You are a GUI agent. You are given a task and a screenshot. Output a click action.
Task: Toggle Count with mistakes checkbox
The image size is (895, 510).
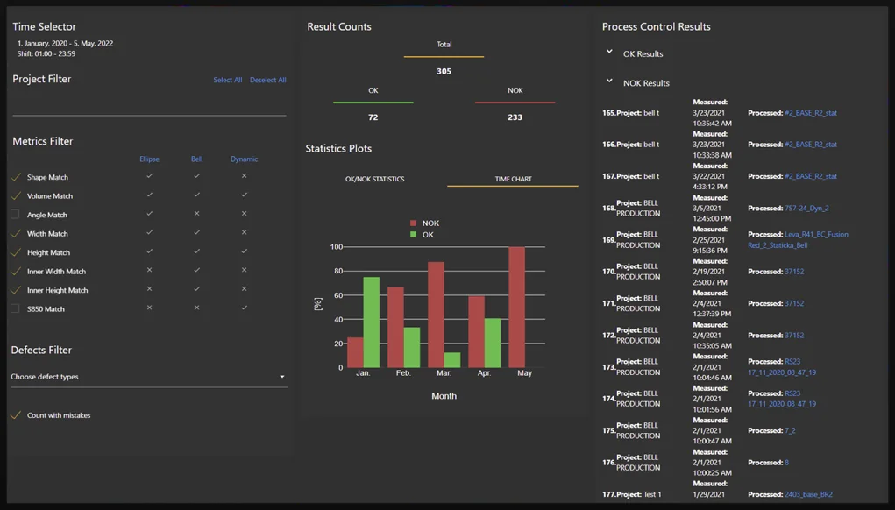point(16,415)
